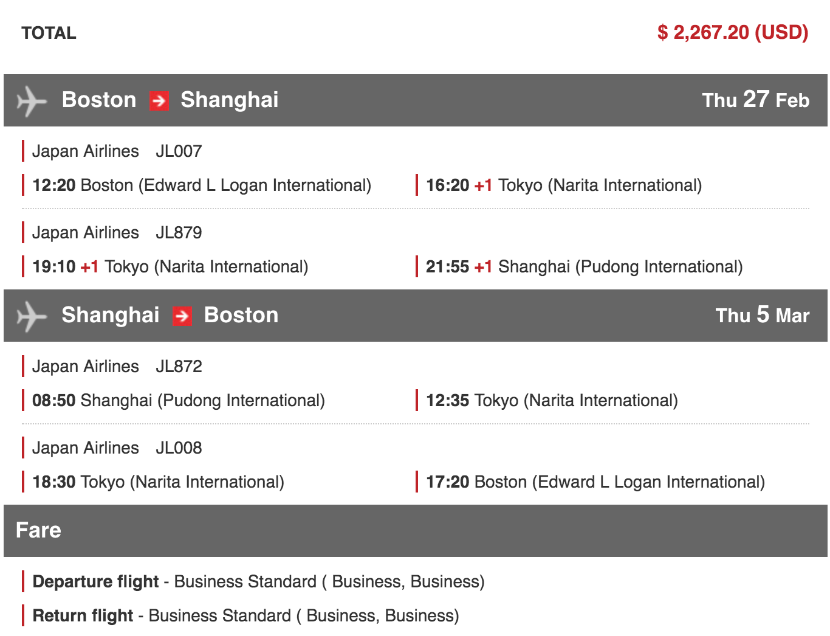The height and width of the screenshot is (636, 830).
Task: Click the Thu 5 Mar date
Action: pyautogui.click(x=762, y=315)
